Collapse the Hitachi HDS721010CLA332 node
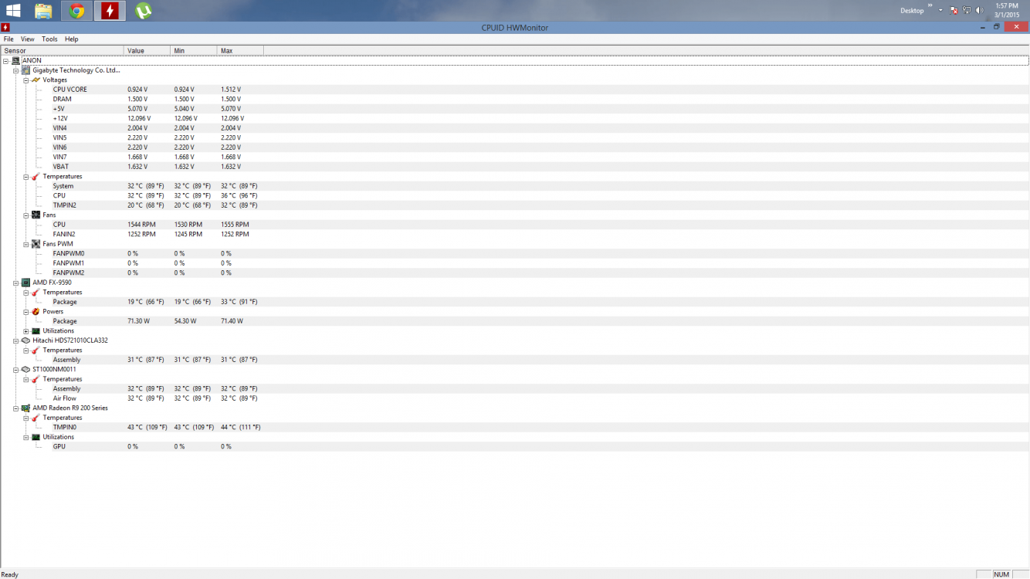Screen dimensions: 1030x579 pos(15,340)
